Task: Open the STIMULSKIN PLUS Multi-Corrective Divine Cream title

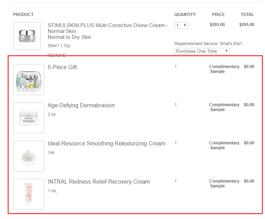Action: tap(108, 26)
